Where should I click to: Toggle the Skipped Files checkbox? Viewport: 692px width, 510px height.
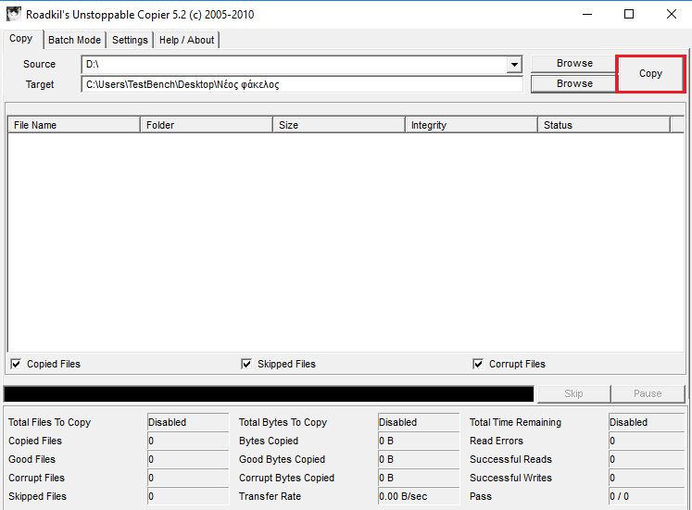(246, 364)
